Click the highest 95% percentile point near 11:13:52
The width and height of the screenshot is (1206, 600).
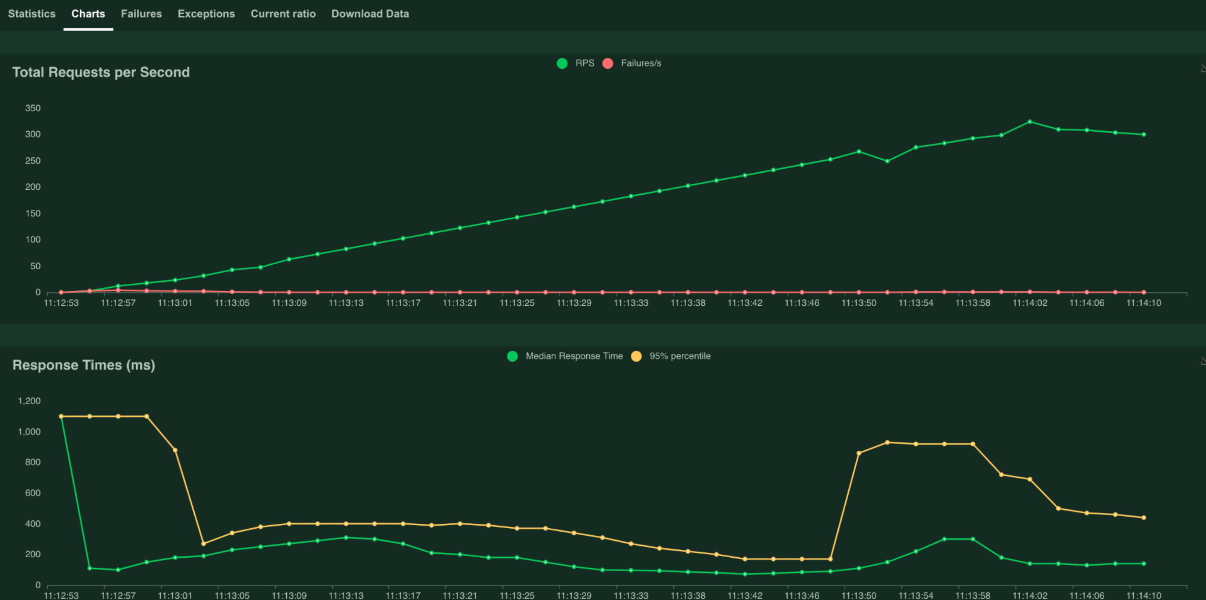coord(887,442)
